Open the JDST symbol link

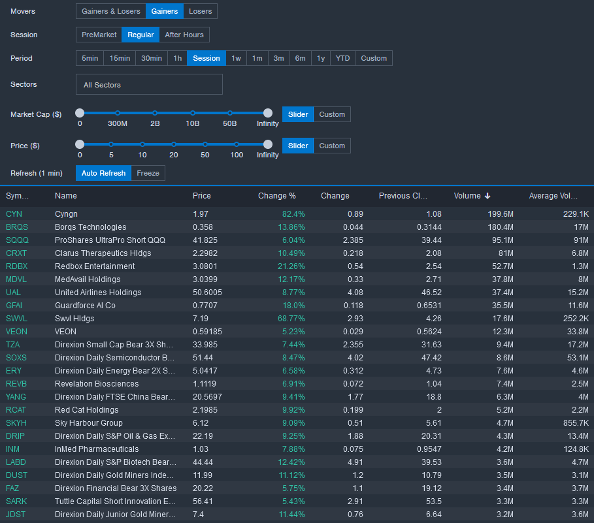point(16,515)
